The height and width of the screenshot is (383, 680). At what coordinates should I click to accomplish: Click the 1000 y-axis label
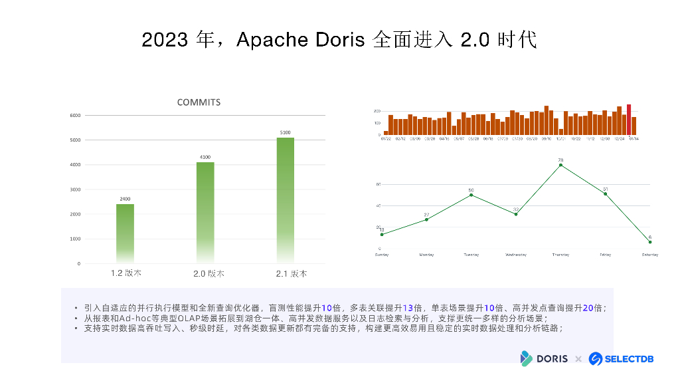pyautogui.click(x=75, y=239)
